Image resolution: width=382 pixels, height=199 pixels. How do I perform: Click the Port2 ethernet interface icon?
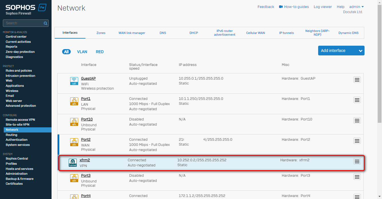click(74, 142)
